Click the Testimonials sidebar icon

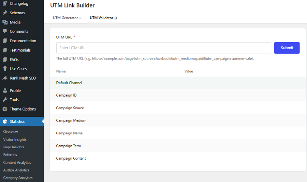coord(5,50)
